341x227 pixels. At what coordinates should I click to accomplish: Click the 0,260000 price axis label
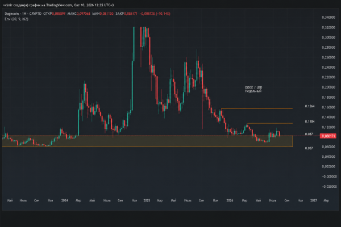coord(328,57)
